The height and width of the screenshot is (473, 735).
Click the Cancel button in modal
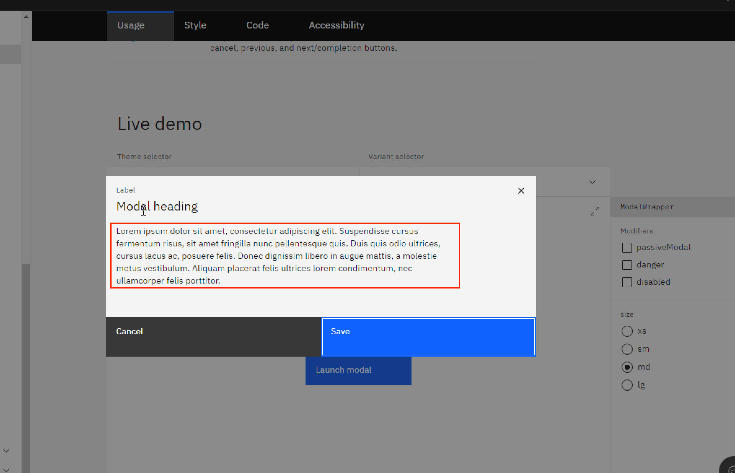213,337
